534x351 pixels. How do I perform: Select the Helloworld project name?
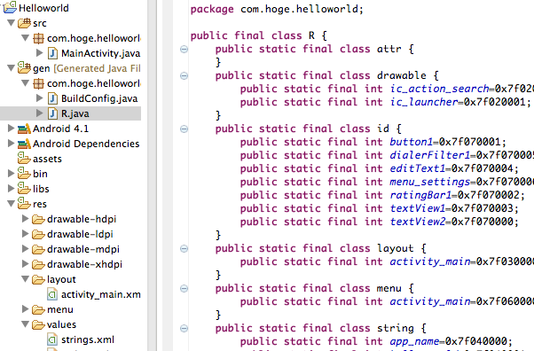click(43, 8)
